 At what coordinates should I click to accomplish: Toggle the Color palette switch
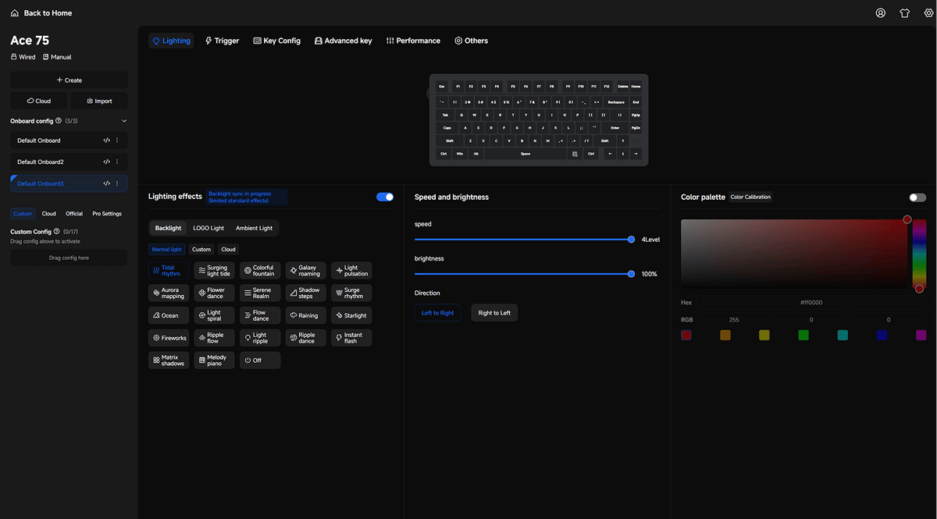pyautogui.click(x=917, y=197)
